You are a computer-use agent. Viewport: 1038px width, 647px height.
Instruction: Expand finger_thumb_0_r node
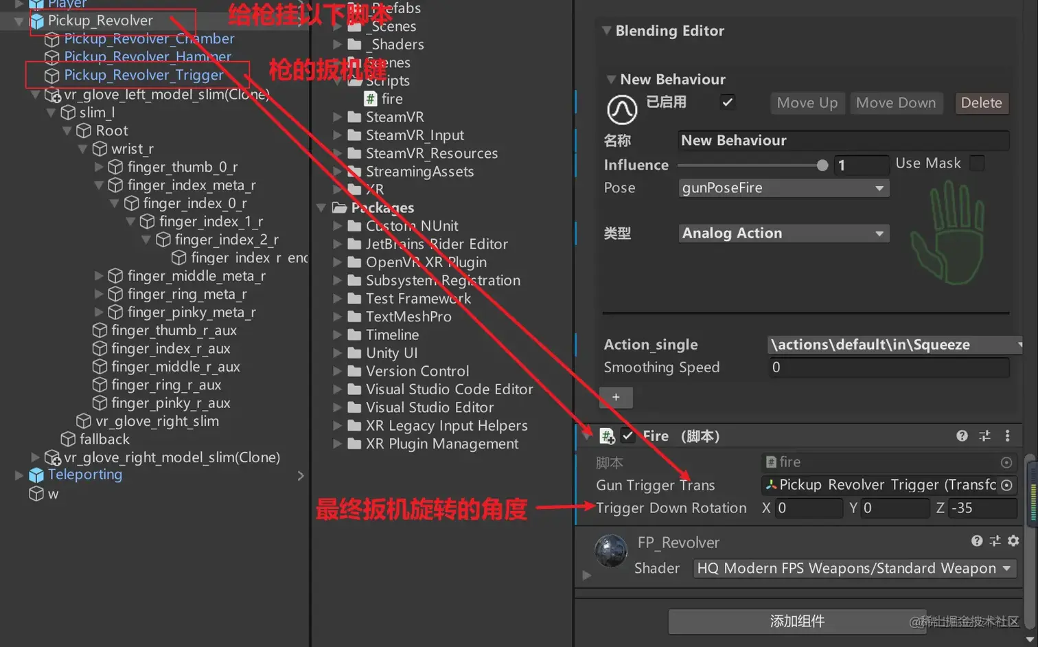pyautogui.click(x=98, y=167)
